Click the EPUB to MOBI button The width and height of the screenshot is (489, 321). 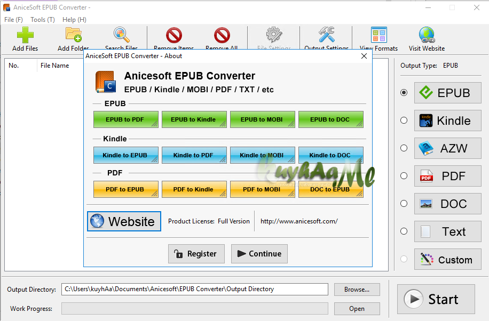(x=262, y=119)
